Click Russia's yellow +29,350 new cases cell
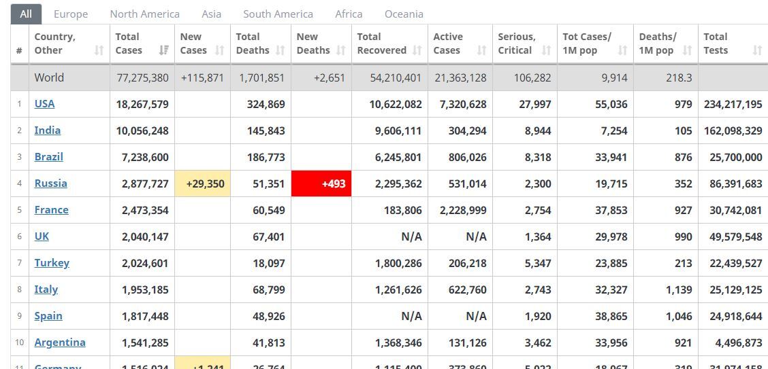The image size is (768, 369). (202, 183)
